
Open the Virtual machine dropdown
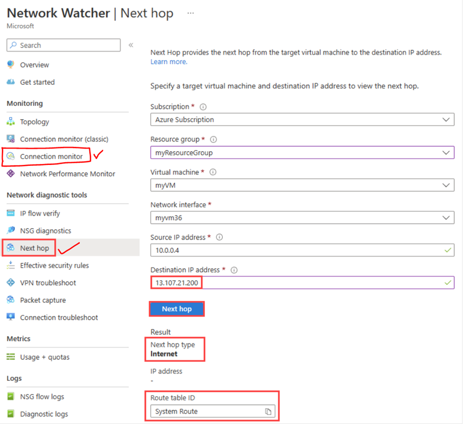coord(302,185)
